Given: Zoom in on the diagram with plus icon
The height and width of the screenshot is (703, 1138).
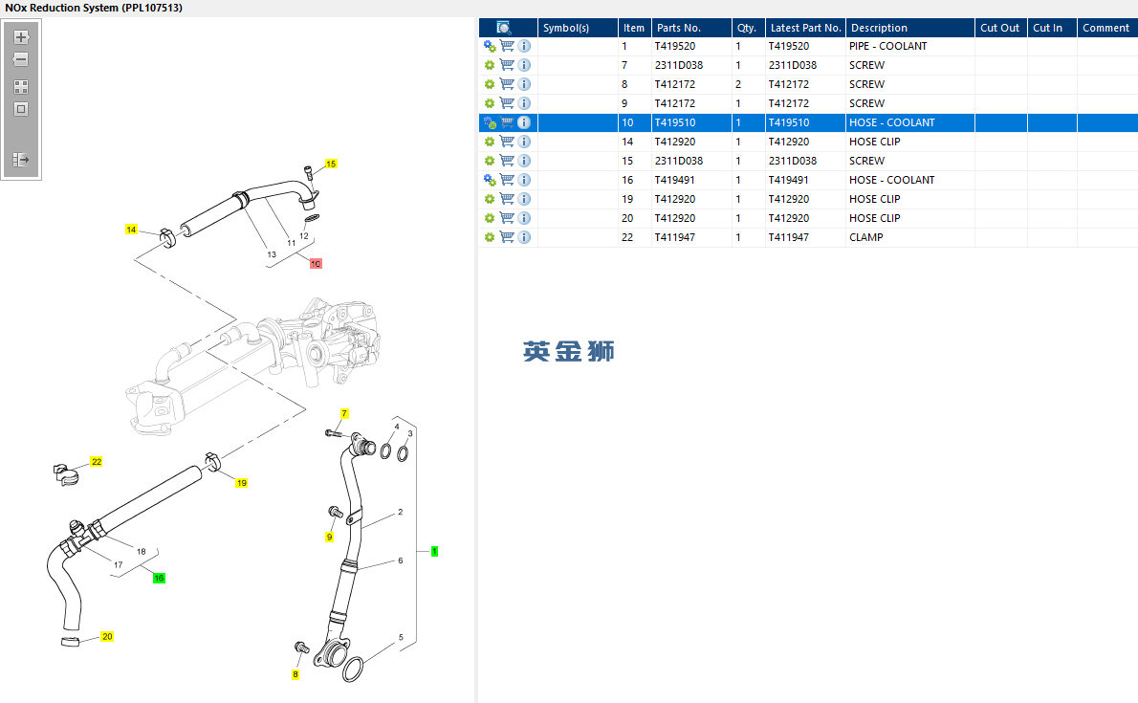Looking at the screenshot, I should [x=21, y=37].
